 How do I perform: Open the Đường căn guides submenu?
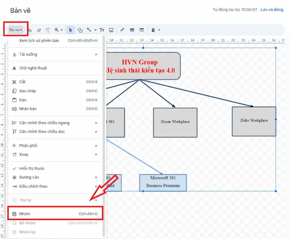[x=55, y=177]
